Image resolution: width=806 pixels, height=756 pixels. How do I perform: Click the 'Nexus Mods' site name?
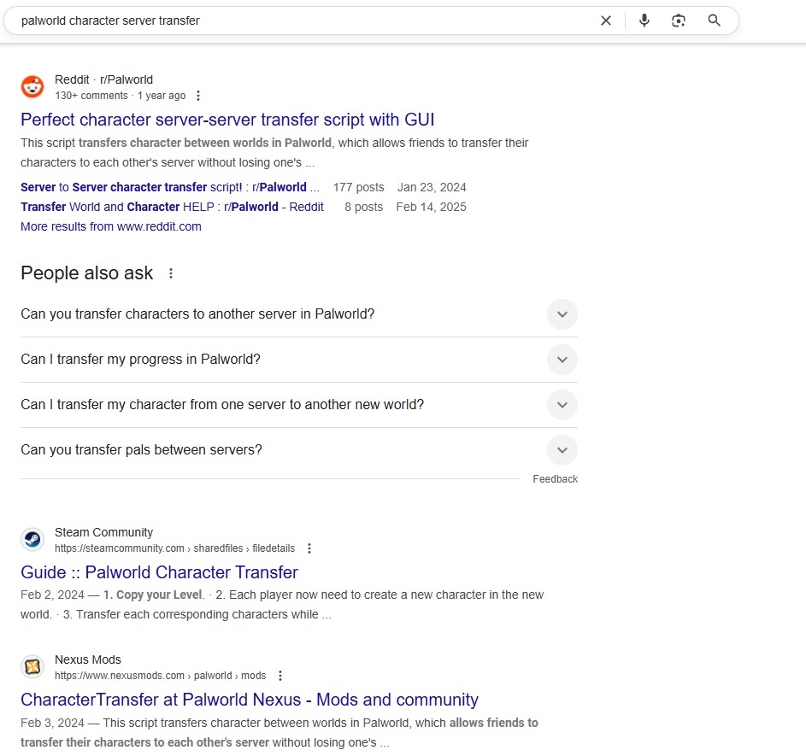[88, 660]
